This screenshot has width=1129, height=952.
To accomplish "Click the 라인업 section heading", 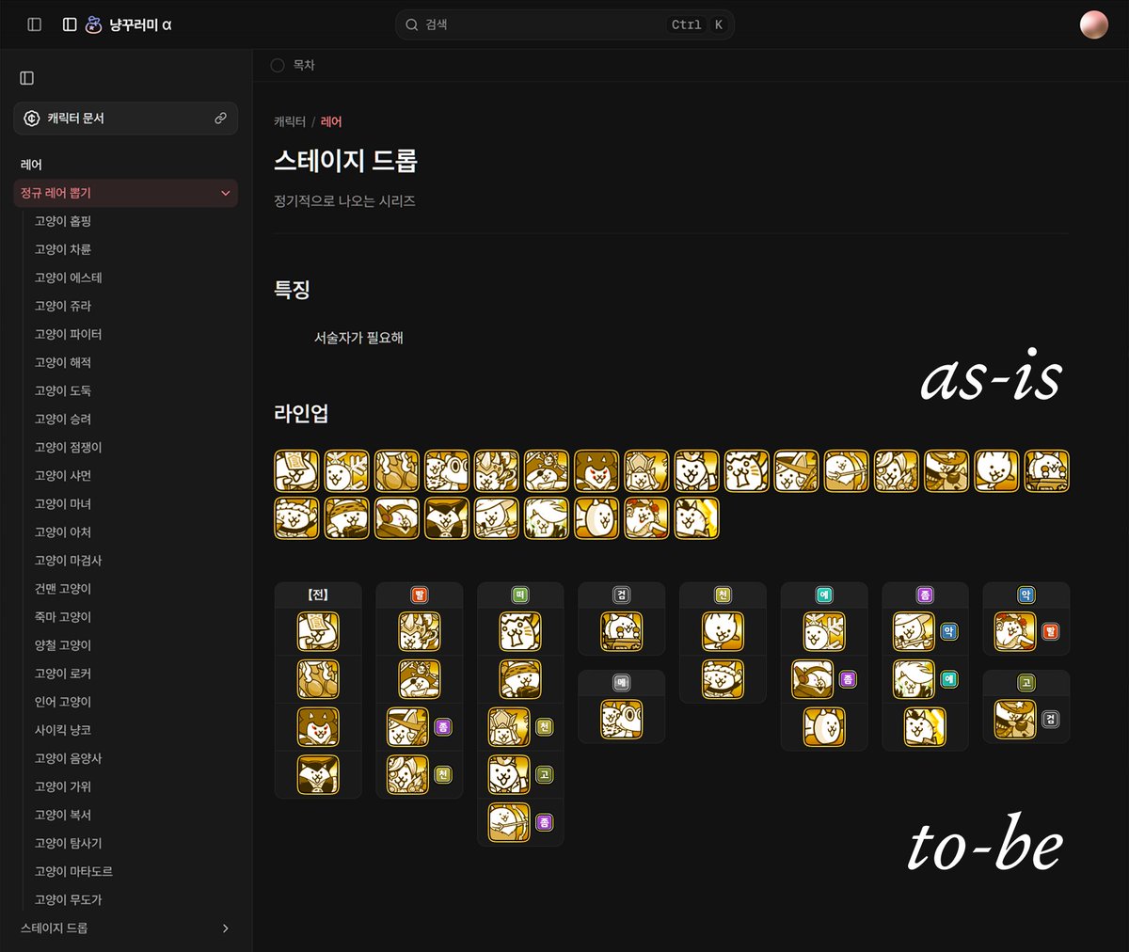I will (x=301, y=414).
